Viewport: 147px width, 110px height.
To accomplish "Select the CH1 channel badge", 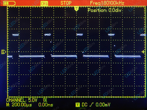I will coord(44,3).
